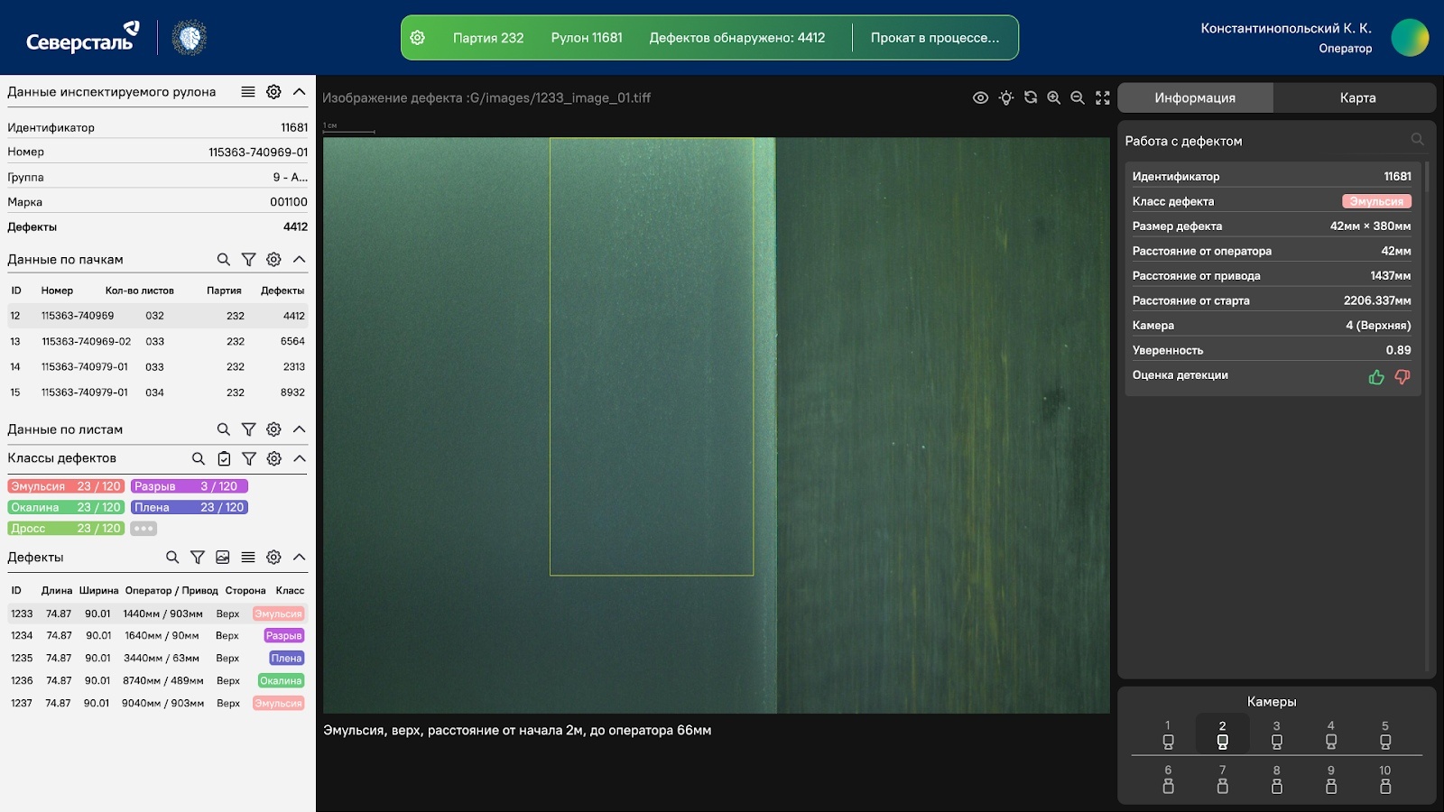Select camera 8
The width and height of the screenshot is (1444, 812).
pos(1276,780)
